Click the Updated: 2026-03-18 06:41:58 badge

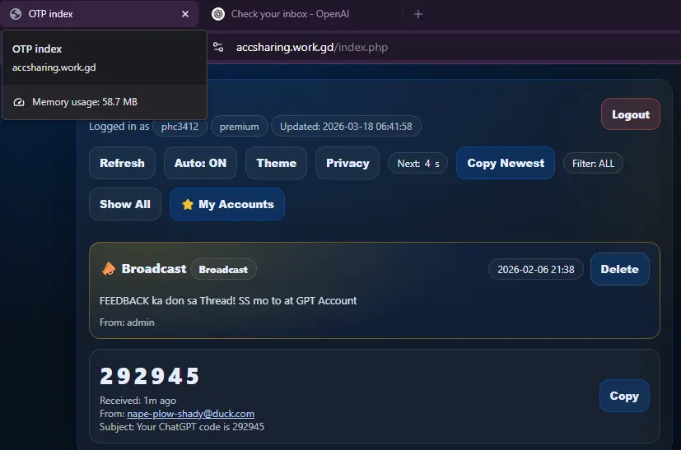click(x=346, y=126)
